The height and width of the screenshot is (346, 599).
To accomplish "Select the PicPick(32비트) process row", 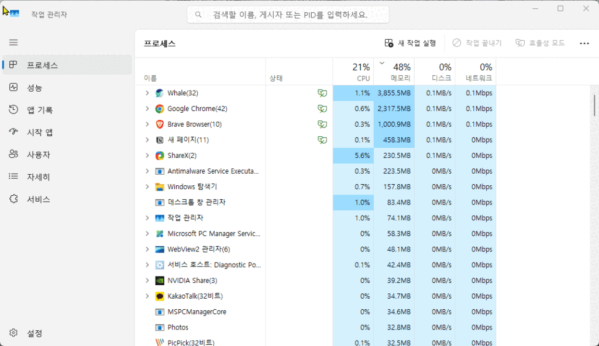I will pos(315,342).
